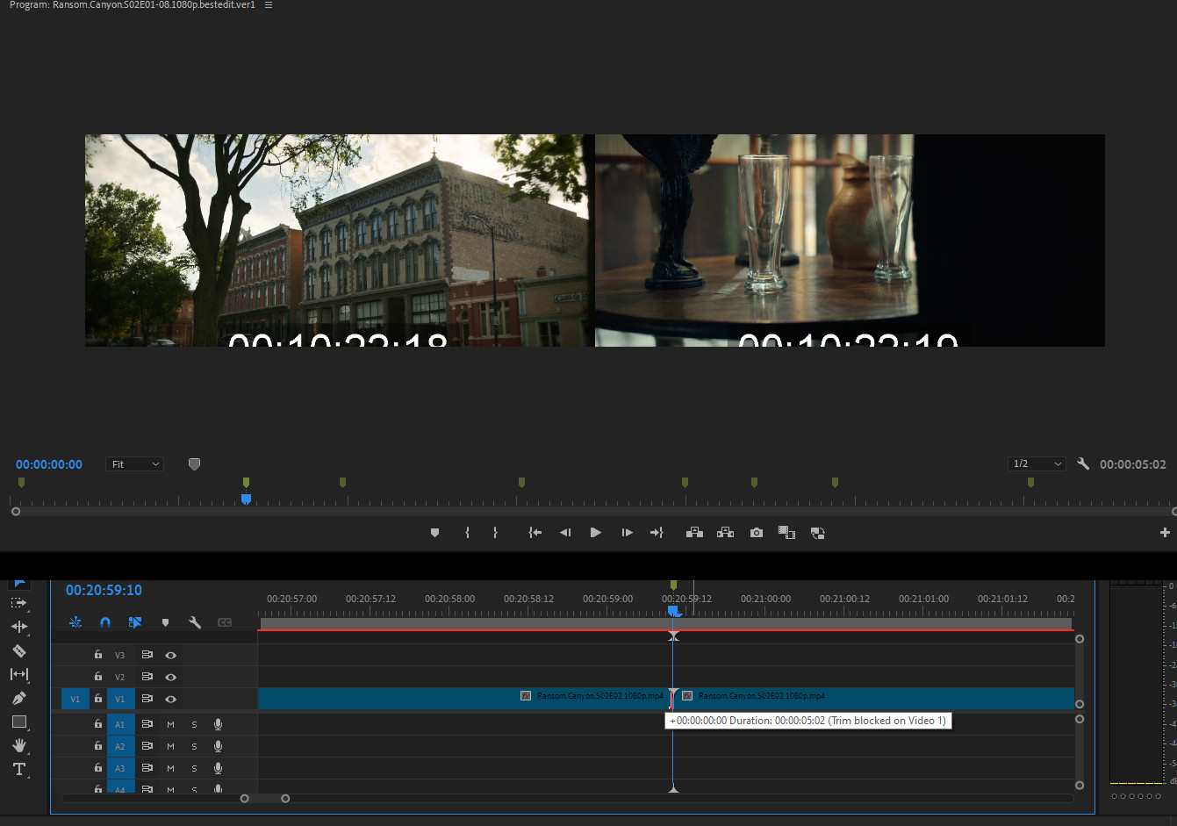Viewport: 1177px width, 826px height.
Task: Click the rightmost green marker on the Program monitor ruler
Action: point(1030,482)
